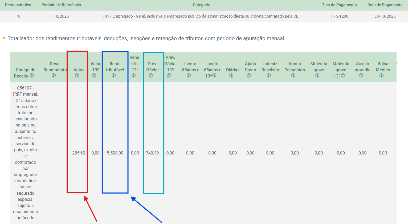Click help icon for Isento 65anos+
Image resolution: width=408 pixels, height=224 pixels.
pyautogui.click(x=189, y=76)
